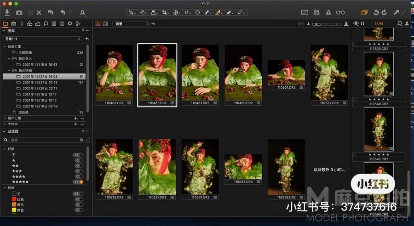Image resolution: width=414 pixels, height=226 pixels.
Task: Open the Output gear tool tab
Action: pyautogui.click(x=70, y=24)
